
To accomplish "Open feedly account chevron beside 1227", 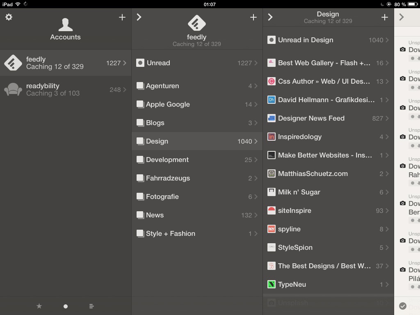I will coord(125,63).
